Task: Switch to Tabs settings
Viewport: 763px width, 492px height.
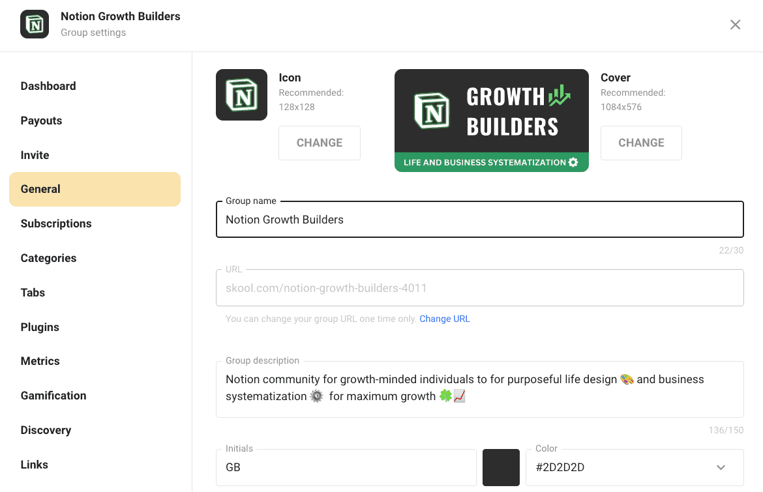Action: 33,293
